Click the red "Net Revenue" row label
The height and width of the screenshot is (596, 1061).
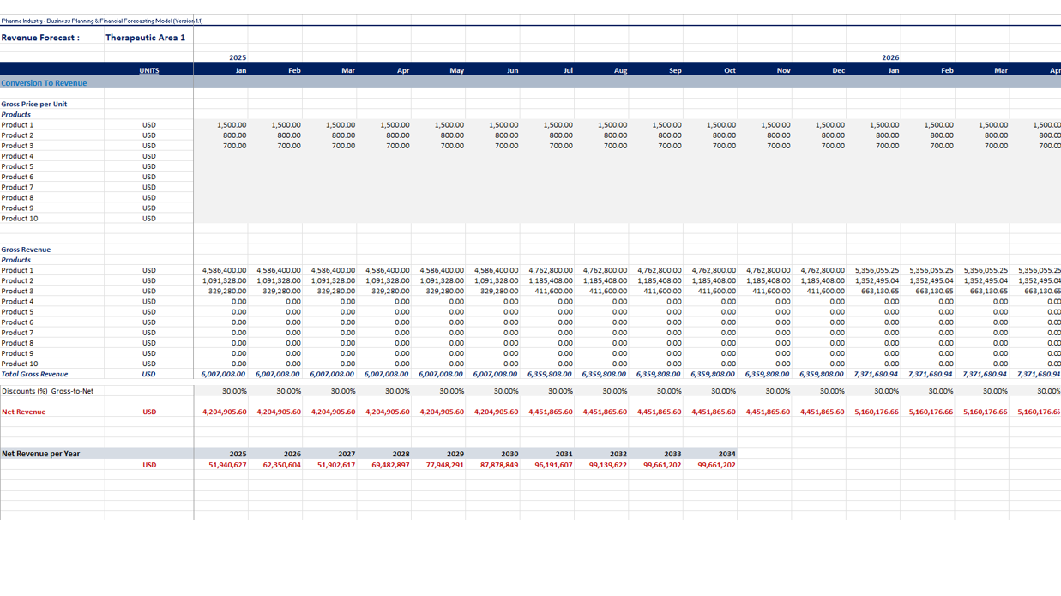click(x=24, y=412)
